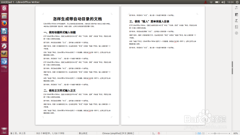Viewport: 240px width, 135px height.
Task: Open System Settings from launcher
Action: (x=4, y=46)
